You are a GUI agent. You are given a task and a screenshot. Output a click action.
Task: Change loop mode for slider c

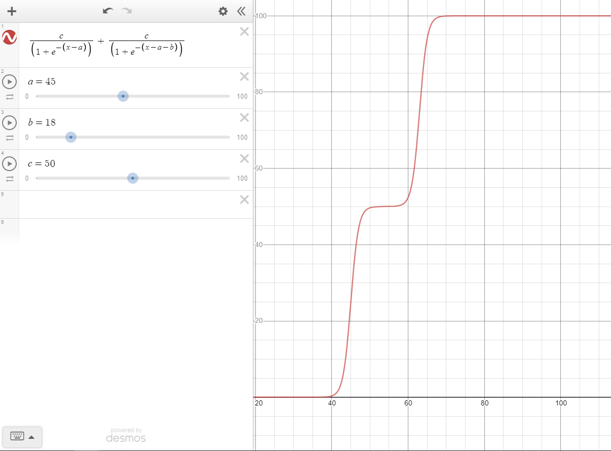10,179
